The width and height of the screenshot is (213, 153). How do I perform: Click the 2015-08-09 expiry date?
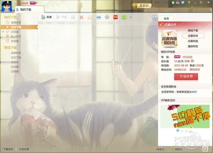click(181, 65)
